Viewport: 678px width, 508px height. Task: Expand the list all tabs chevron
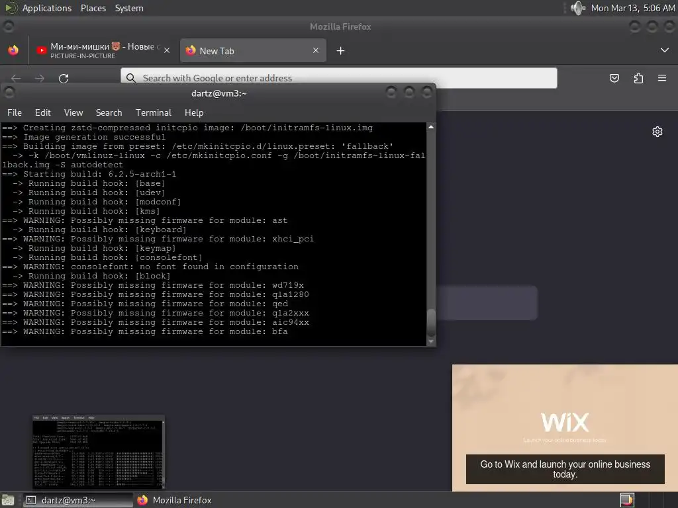[665, 50]
